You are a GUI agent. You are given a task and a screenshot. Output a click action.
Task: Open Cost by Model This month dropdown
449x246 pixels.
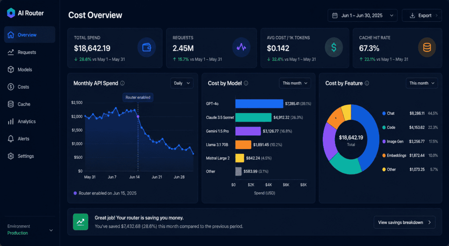tap(295, 83)
